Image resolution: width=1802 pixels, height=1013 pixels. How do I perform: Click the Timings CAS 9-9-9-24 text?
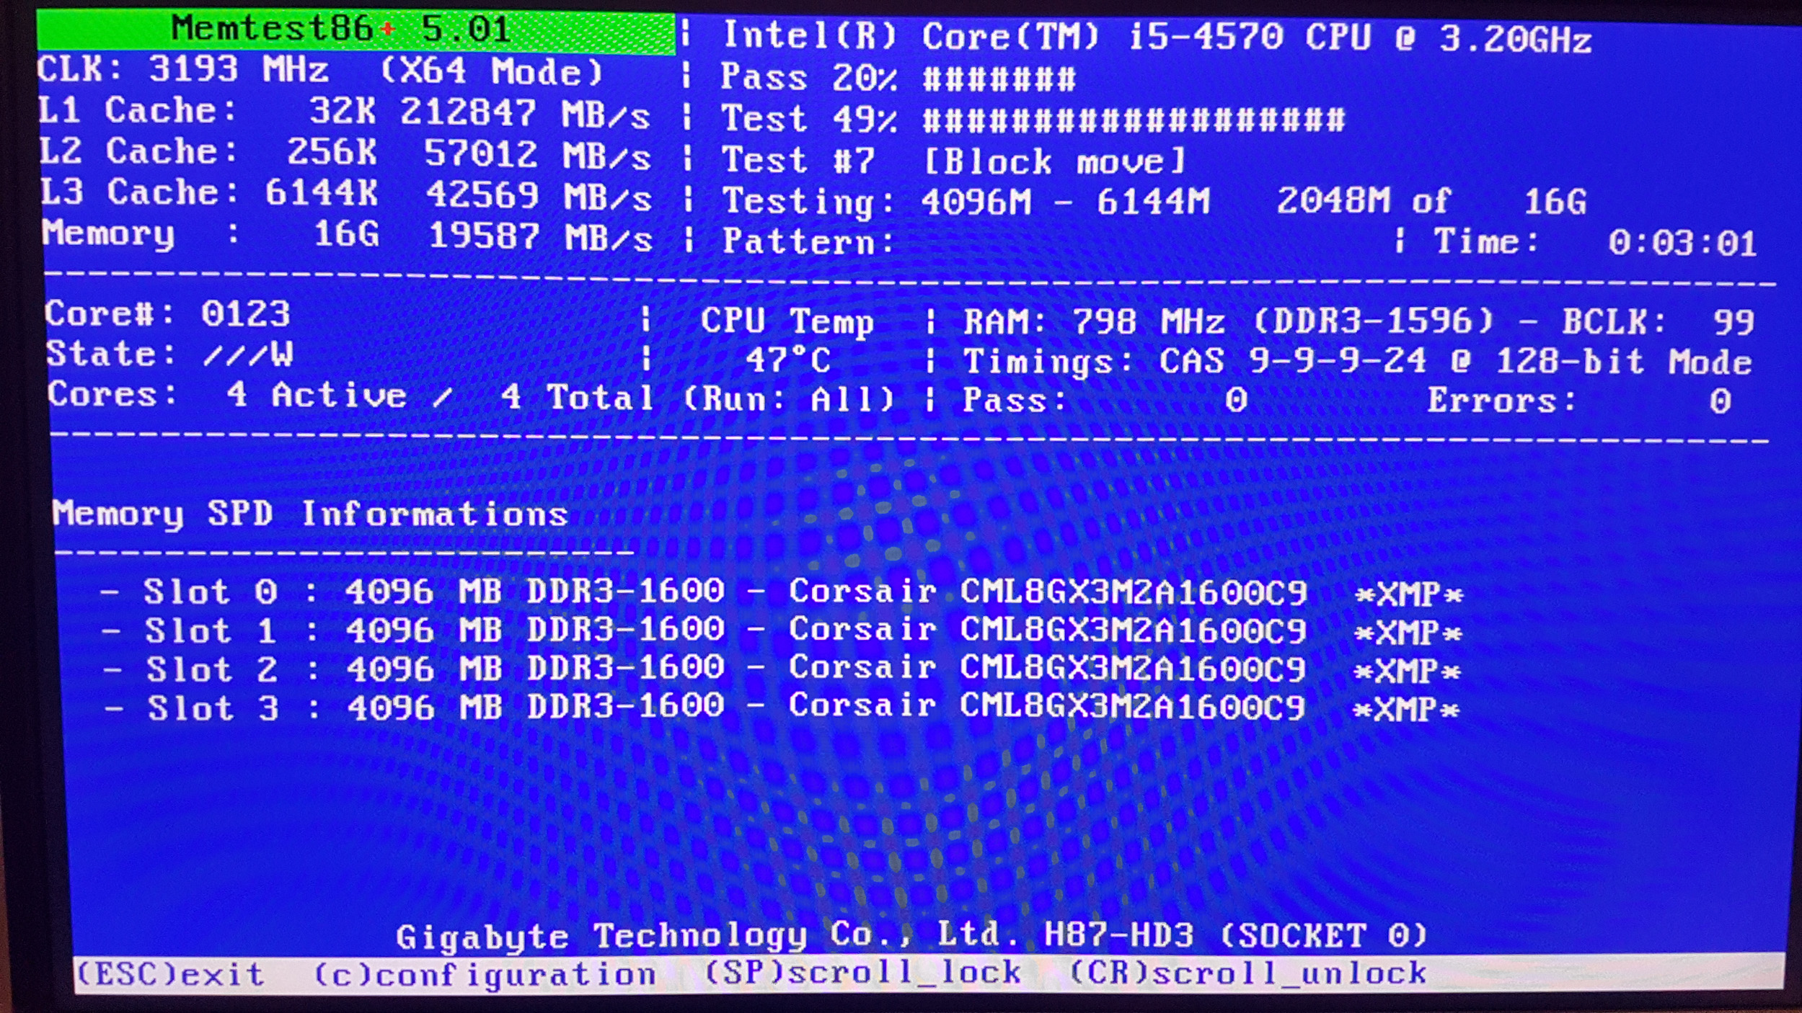1356,361
